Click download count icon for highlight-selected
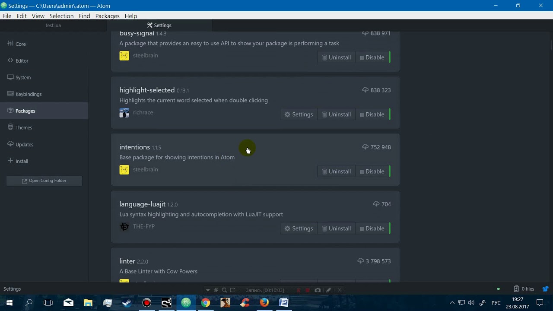 point(365,90)
